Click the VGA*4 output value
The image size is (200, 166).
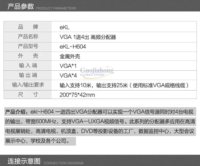point(68,76)
